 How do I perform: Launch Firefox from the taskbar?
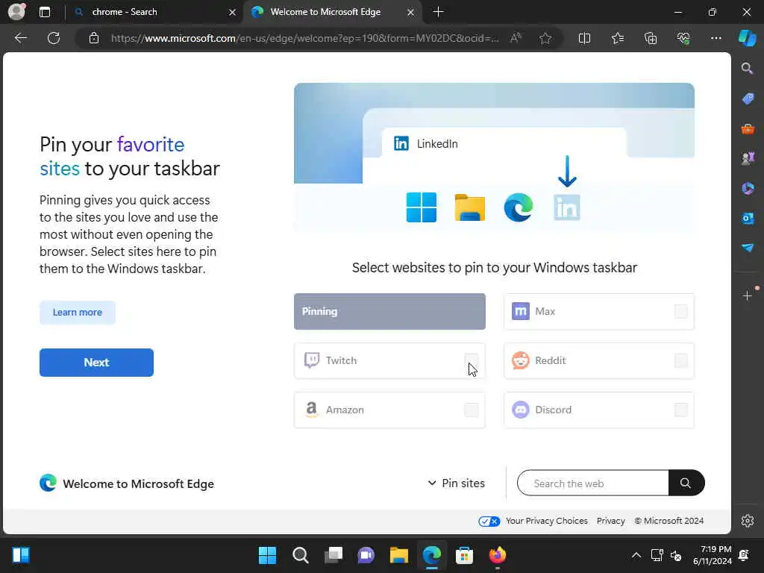[x=497, y=555]
